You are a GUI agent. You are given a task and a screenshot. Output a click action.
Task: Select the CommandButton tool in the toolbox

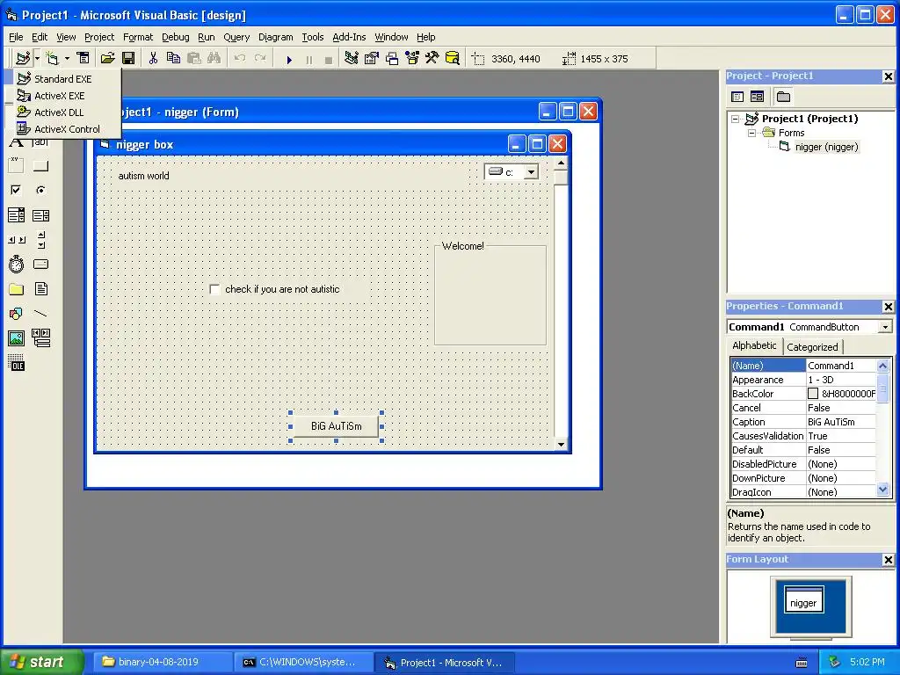pos(40,165)
